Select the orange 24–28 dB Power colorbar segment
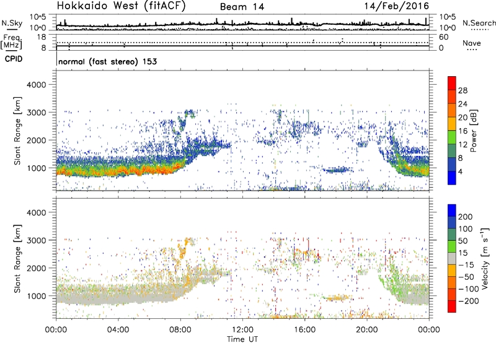 (452, 97)
